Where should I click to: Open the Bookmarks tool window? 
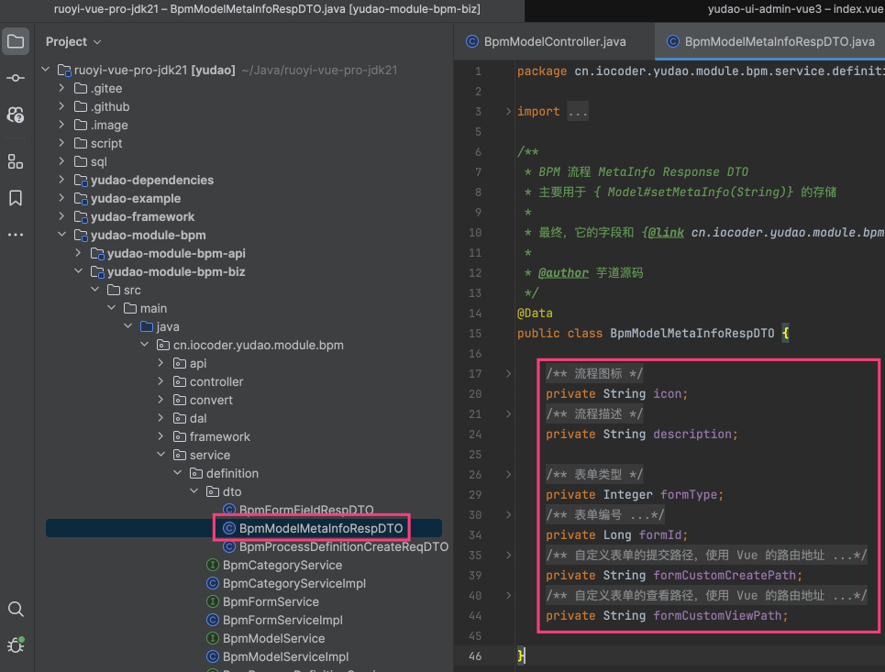point(16,198)
